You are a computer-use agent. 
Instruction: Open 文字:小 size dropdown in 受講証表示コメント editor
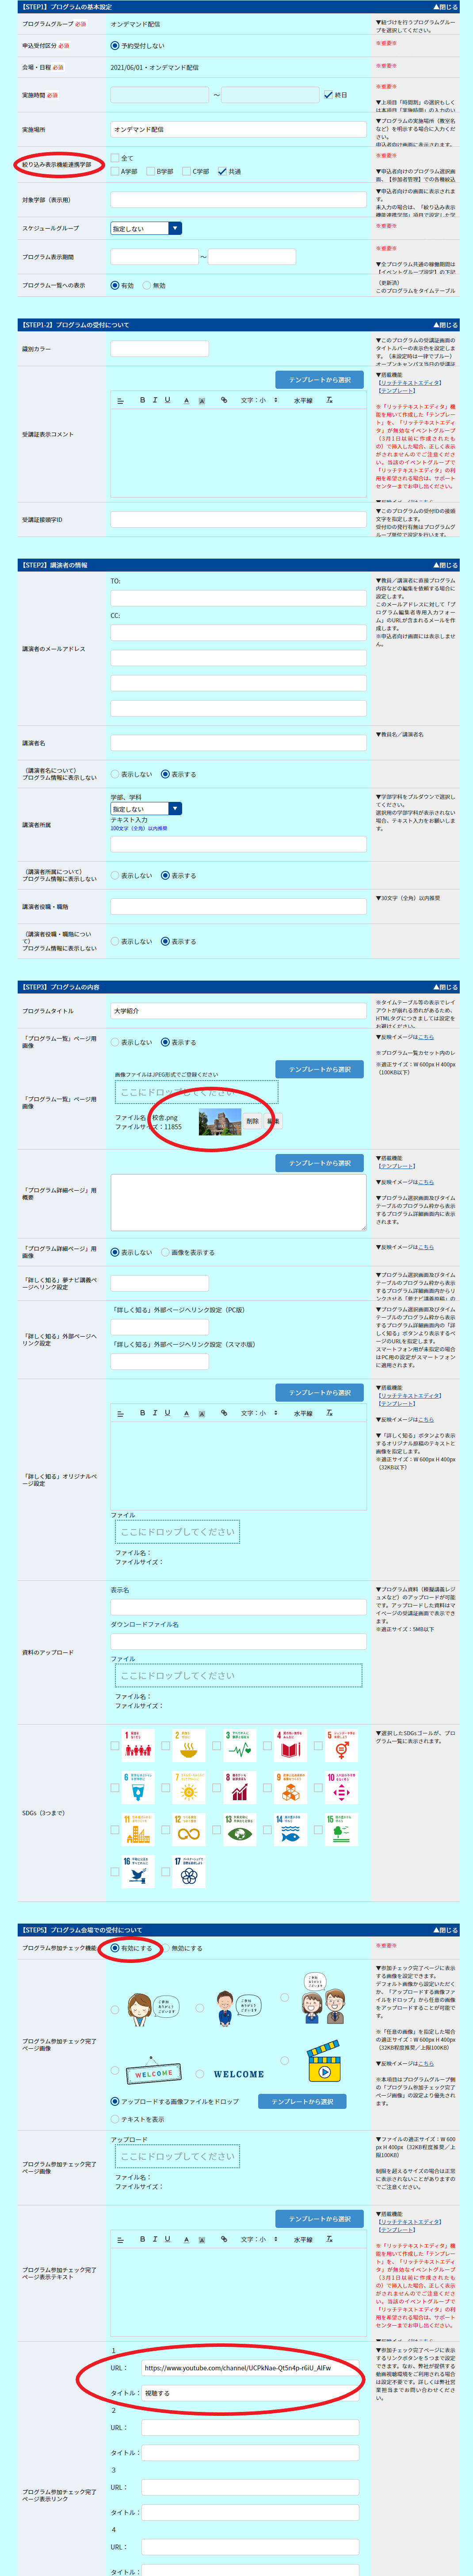coord(259,400)
